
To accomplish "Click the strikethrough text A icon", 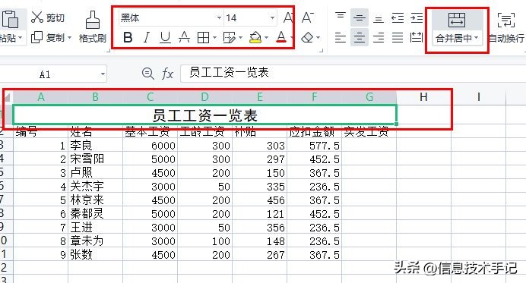I will [184, 37].
